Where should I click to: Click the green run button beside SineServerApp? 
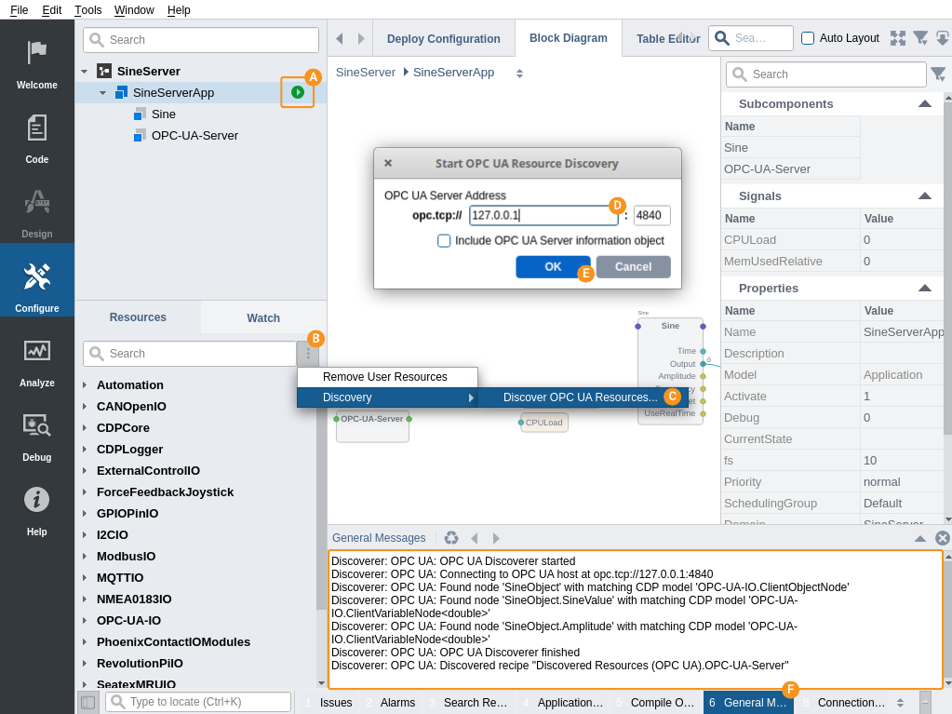297,92
